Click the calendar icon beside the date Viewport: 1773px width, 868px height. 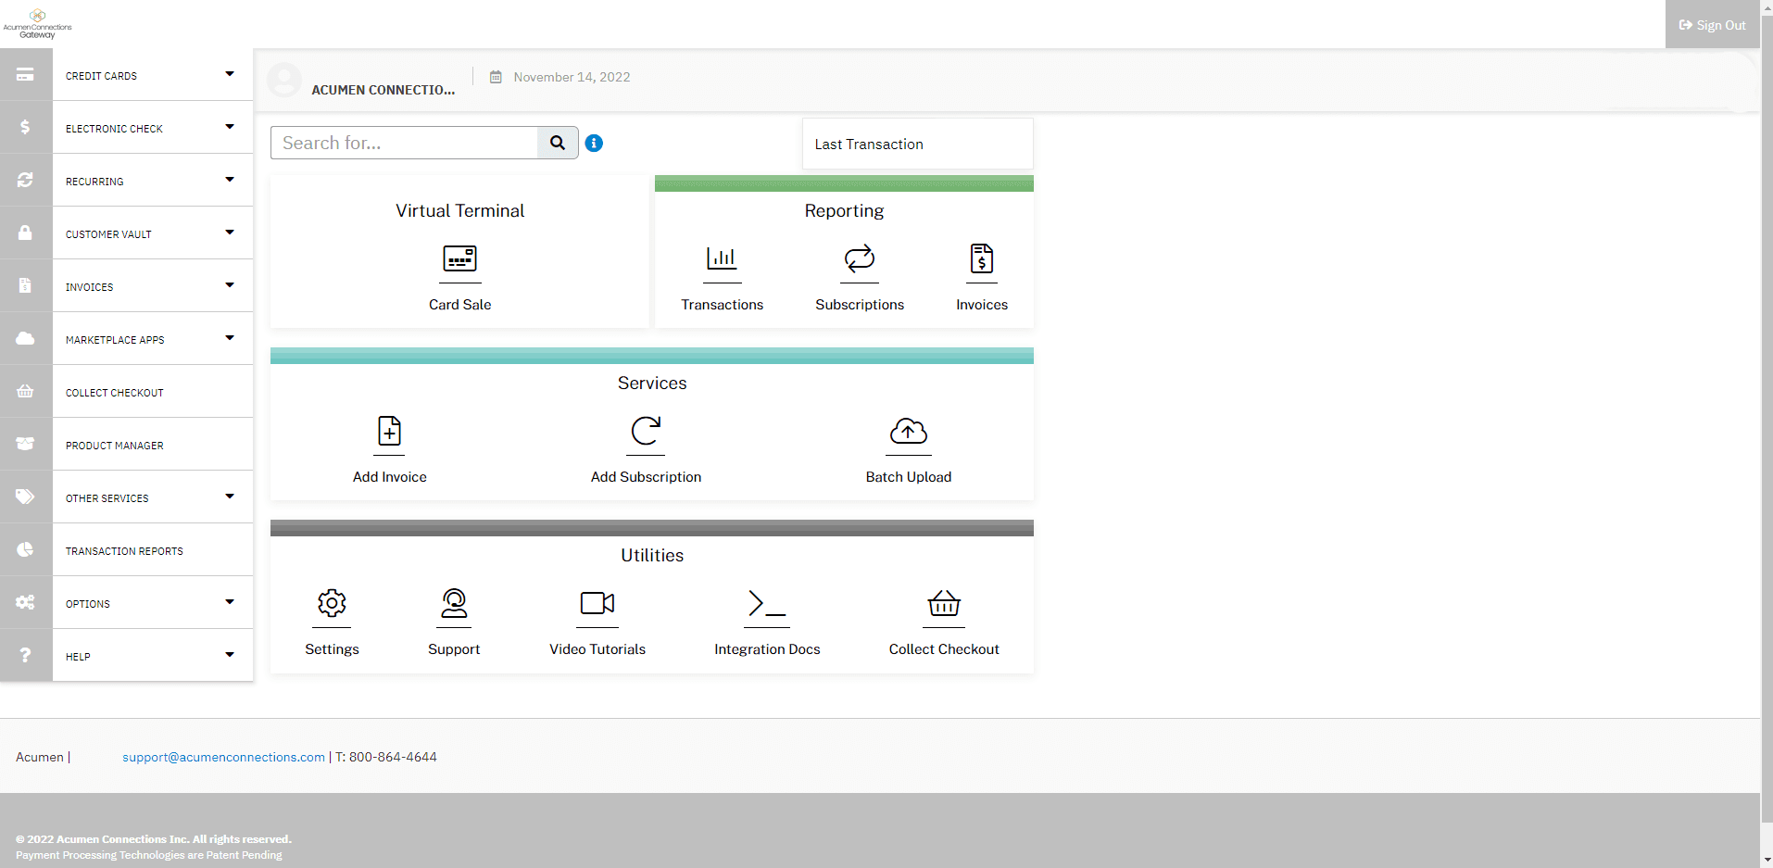pos(496,77)
